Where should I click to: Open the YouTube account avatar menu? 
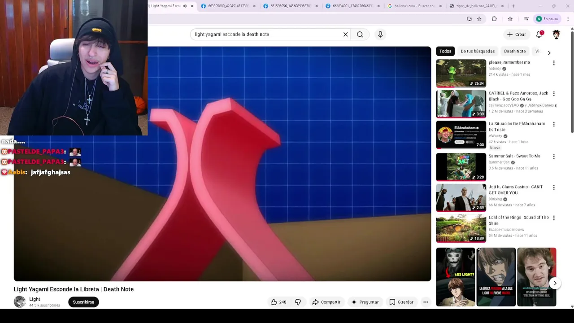[557, 34]
